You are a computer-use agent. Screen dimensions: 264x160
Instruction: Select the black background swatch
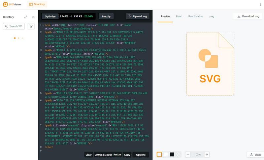point(172,154)
